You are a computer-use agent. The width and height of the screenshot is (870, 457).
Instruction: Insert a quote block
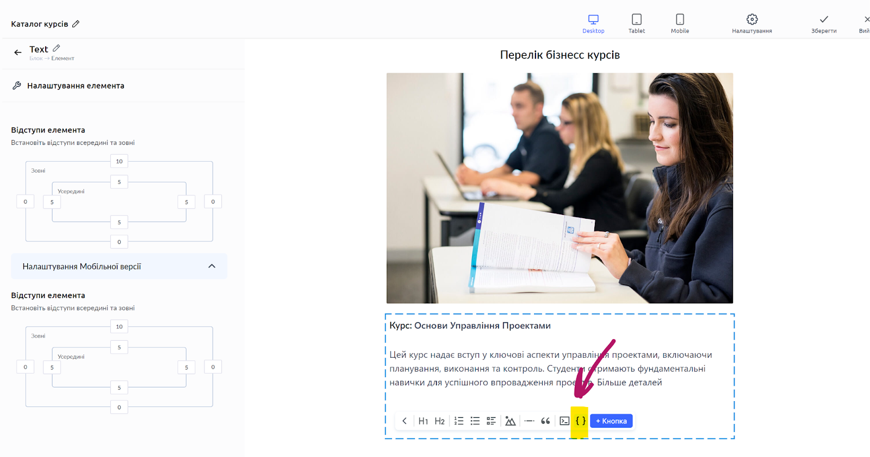click(545, 421)
